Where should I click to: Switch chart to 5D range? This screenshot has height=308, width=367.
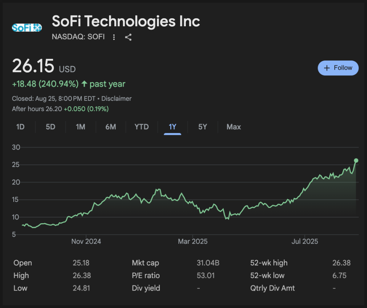coord(50,127)
